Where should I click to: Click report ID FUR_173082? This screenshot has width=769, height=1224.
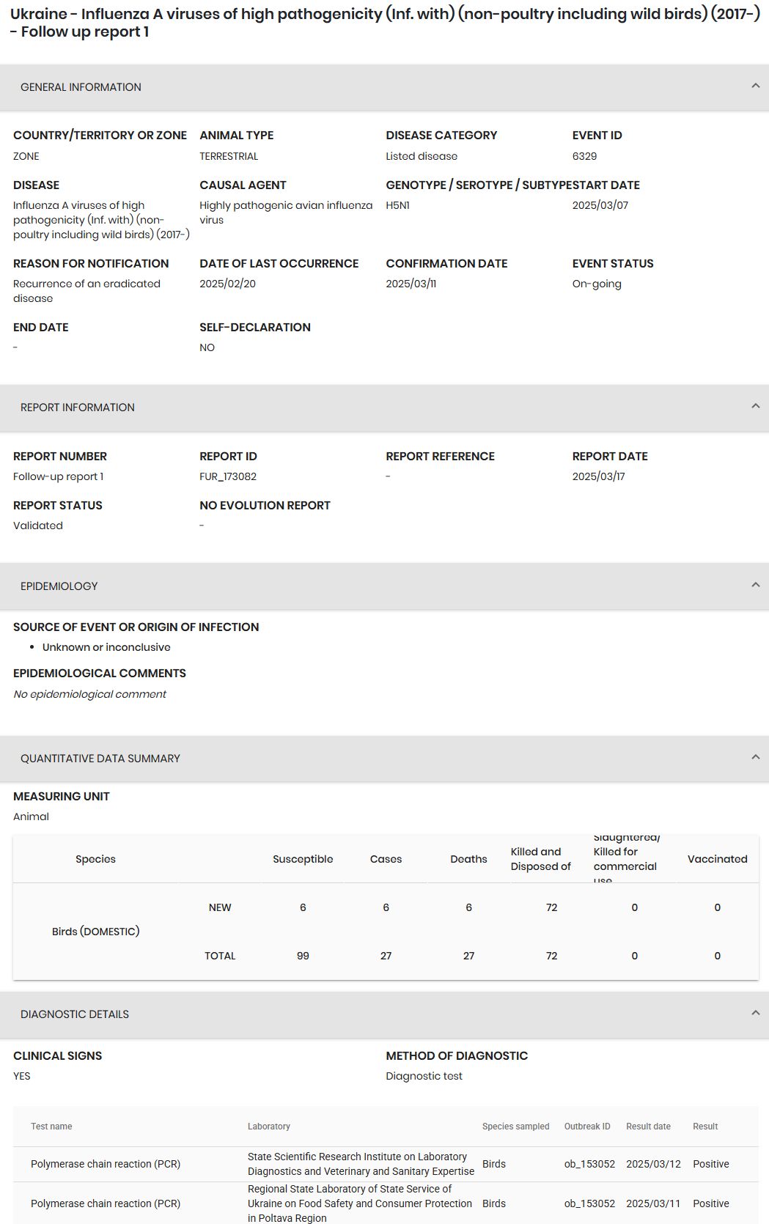(x=228, y=476)
